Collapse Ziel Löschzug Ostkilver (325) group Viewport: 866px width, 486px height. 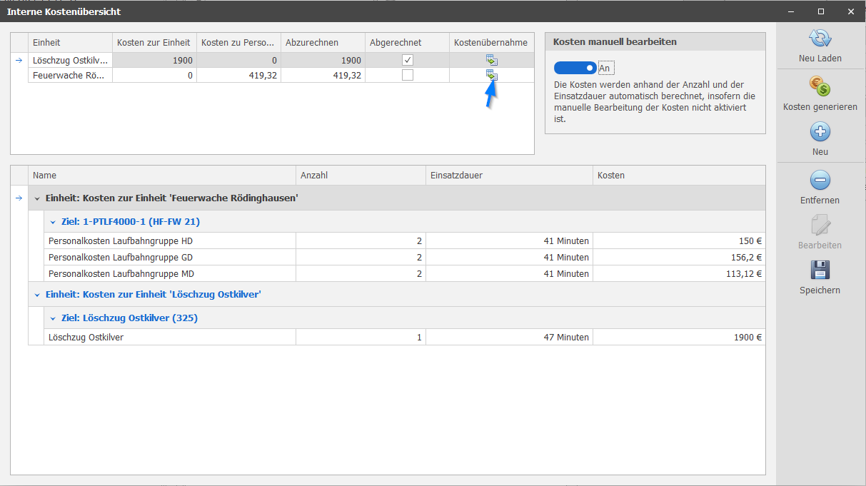[x=53, y=318]
